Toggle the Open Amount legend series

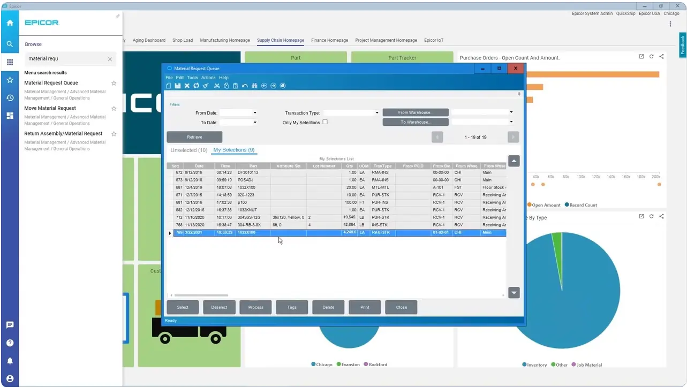tap(544, 205)
